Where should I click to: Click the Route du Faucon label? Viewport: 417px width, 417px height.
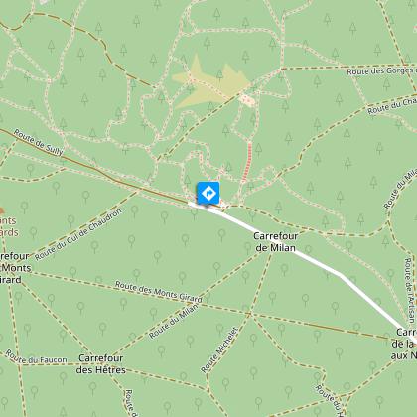pyautogui.click(x=36, y=357)
